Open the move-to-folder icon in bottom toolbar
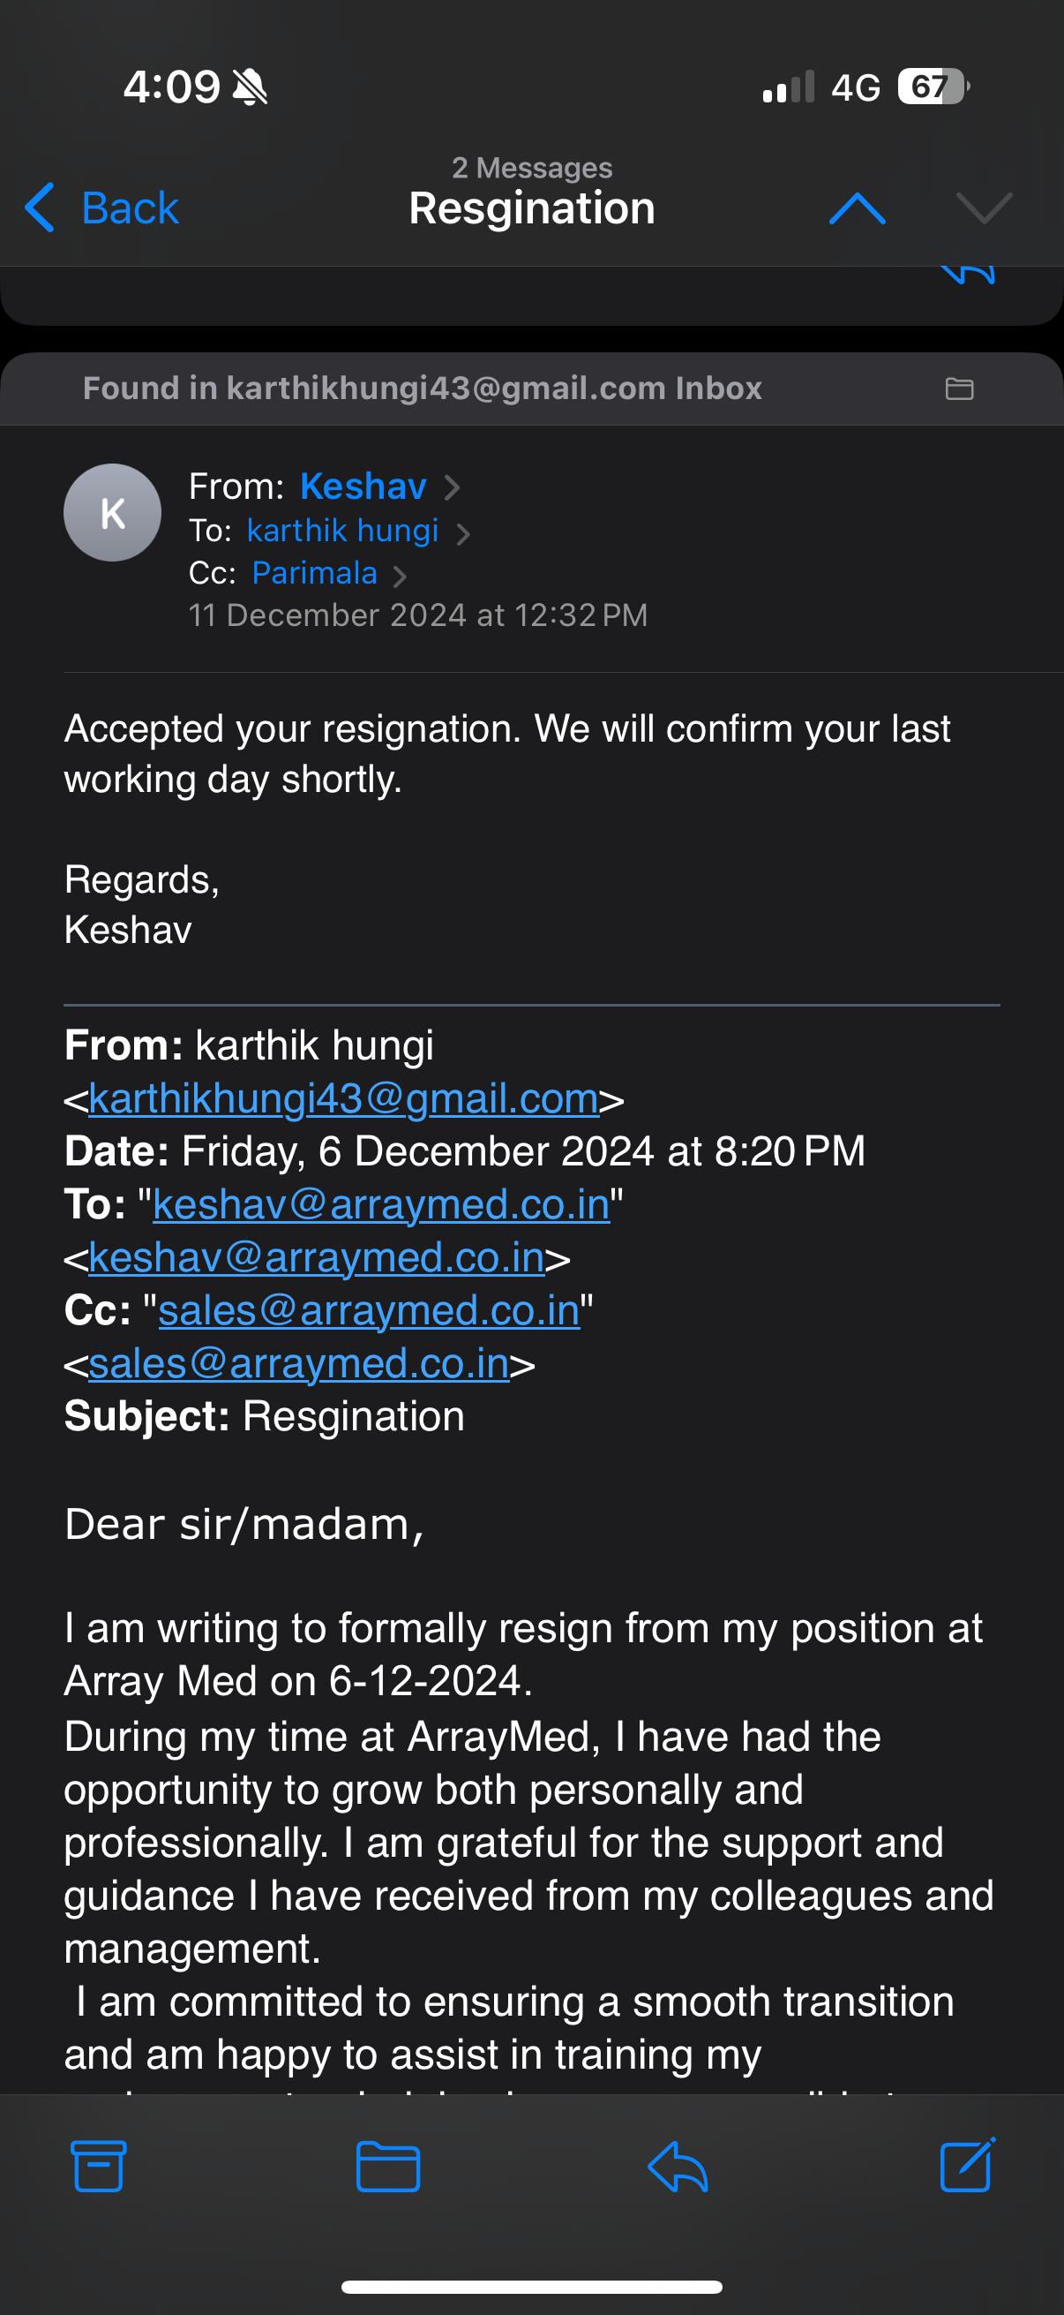The image size is (1064, 2315). tap(388, 2166)
